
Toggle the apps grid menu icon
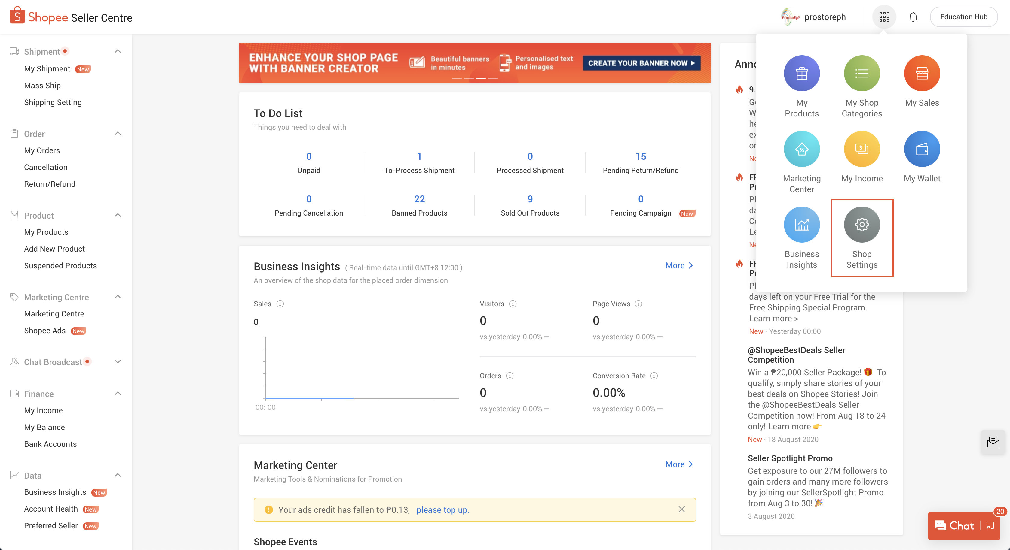885,16
